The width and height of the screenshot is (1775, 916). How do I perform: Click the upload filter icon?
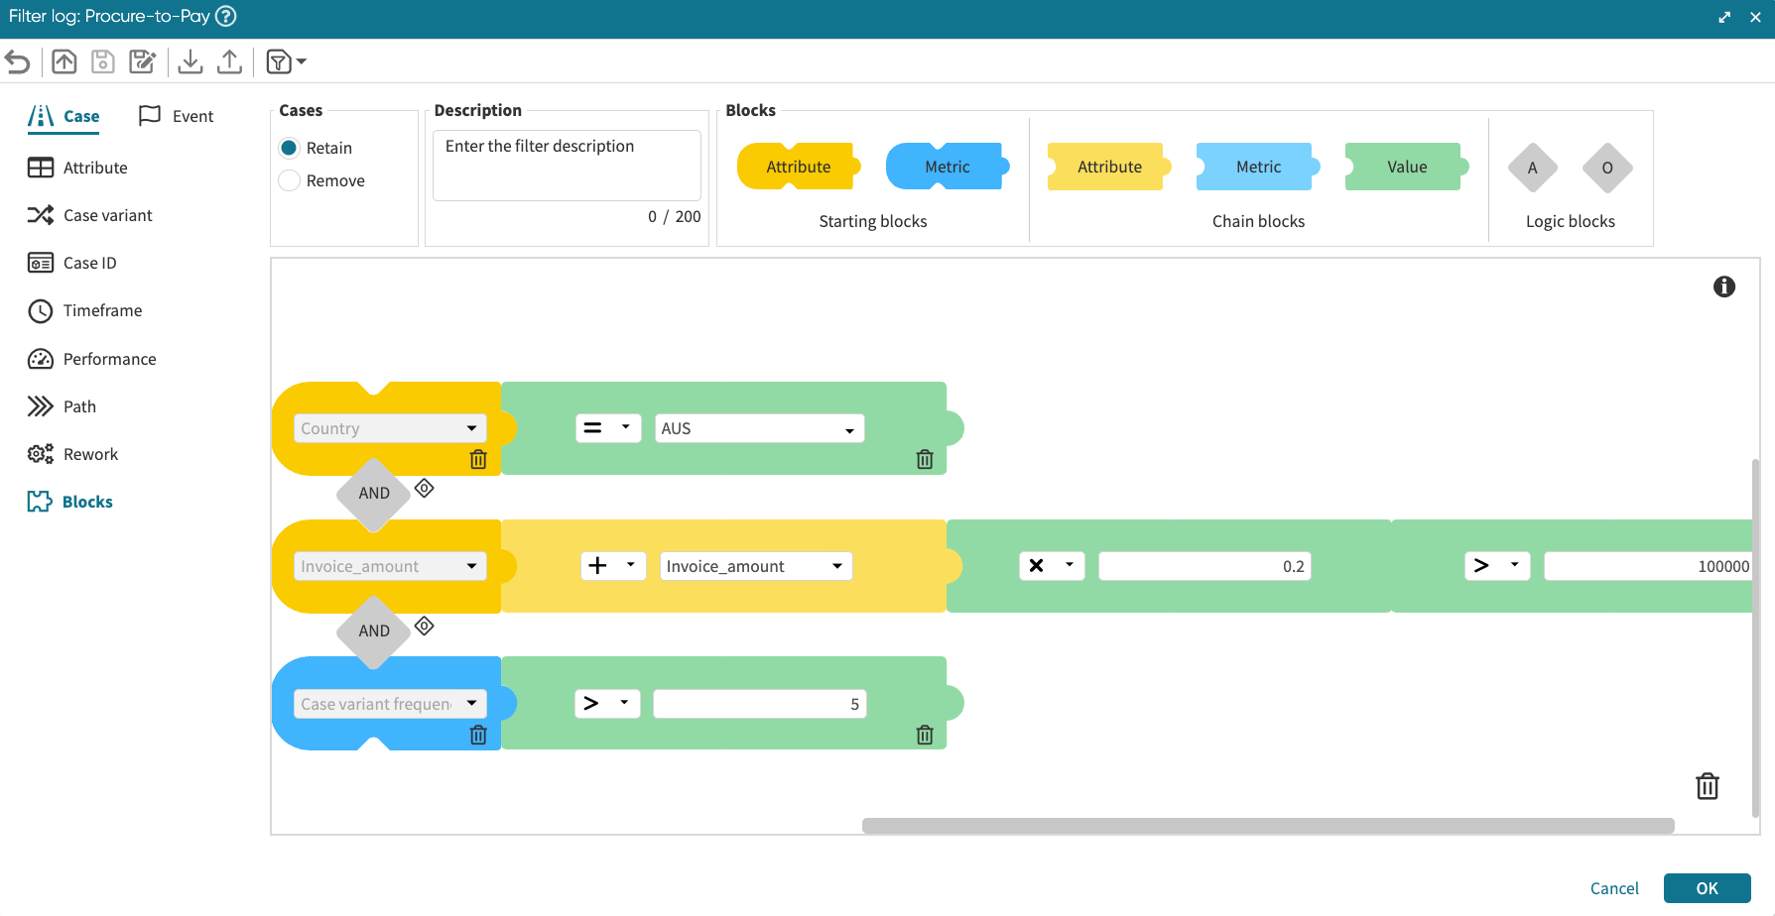(x=229, y=62)
